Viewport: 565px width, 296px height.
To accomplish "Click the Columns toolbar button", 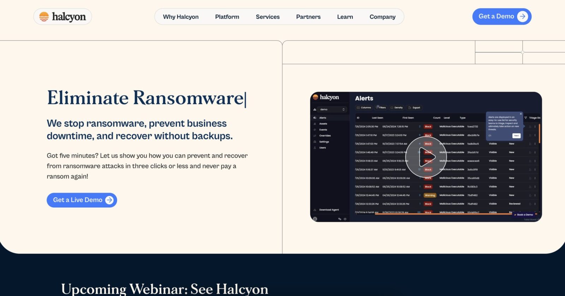I will 364,107.
